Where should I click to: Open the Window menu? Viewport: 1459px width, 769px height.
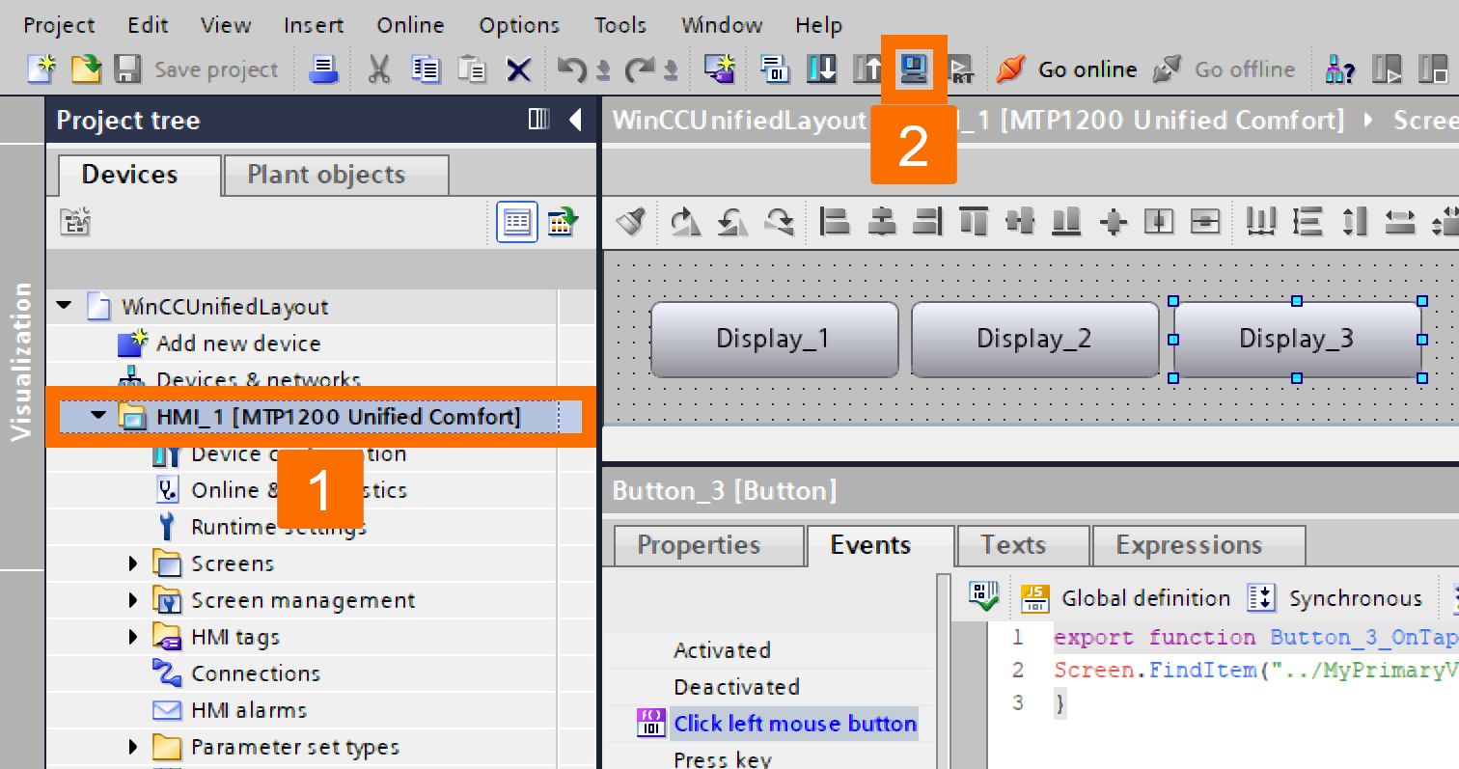click(x=722, y=25)
